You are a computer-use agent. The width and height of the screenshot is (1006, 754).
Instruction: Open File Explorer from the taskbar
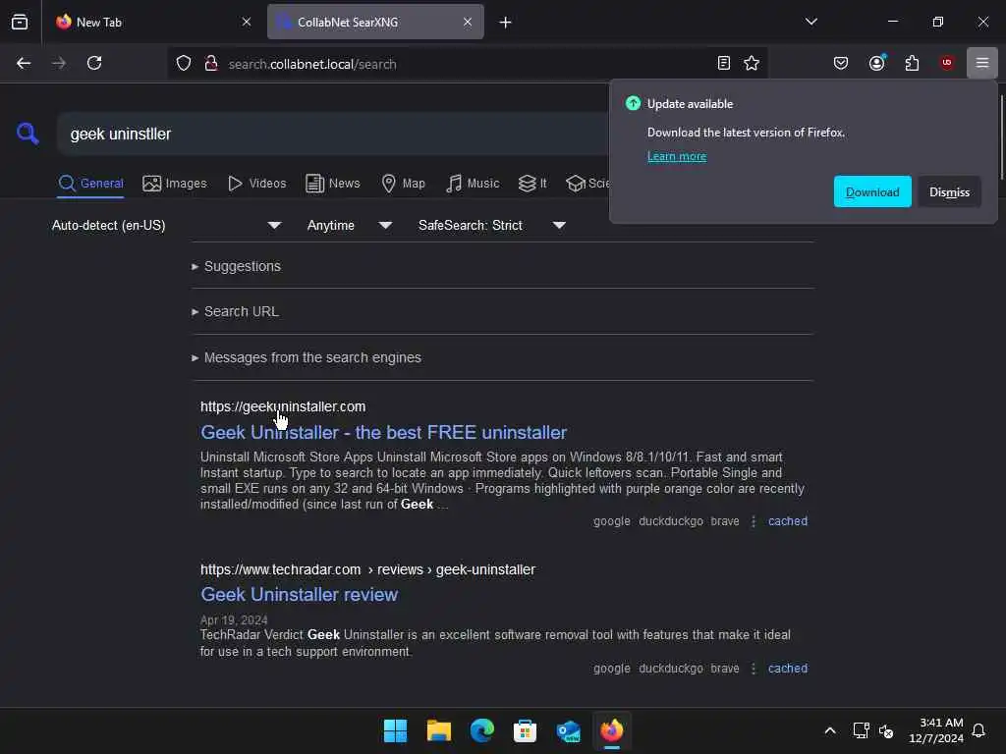[x=439, y=730]
